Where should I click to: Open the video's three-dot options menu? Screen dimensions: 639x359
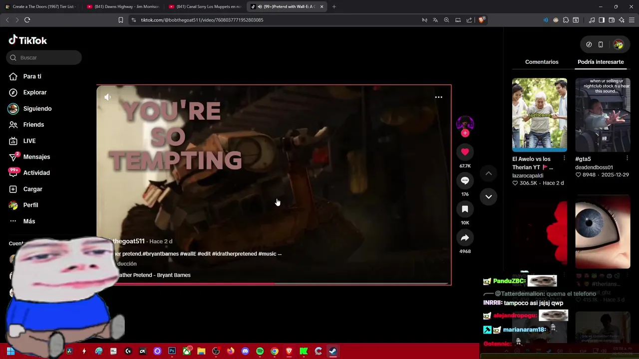[x=438, y=97]
